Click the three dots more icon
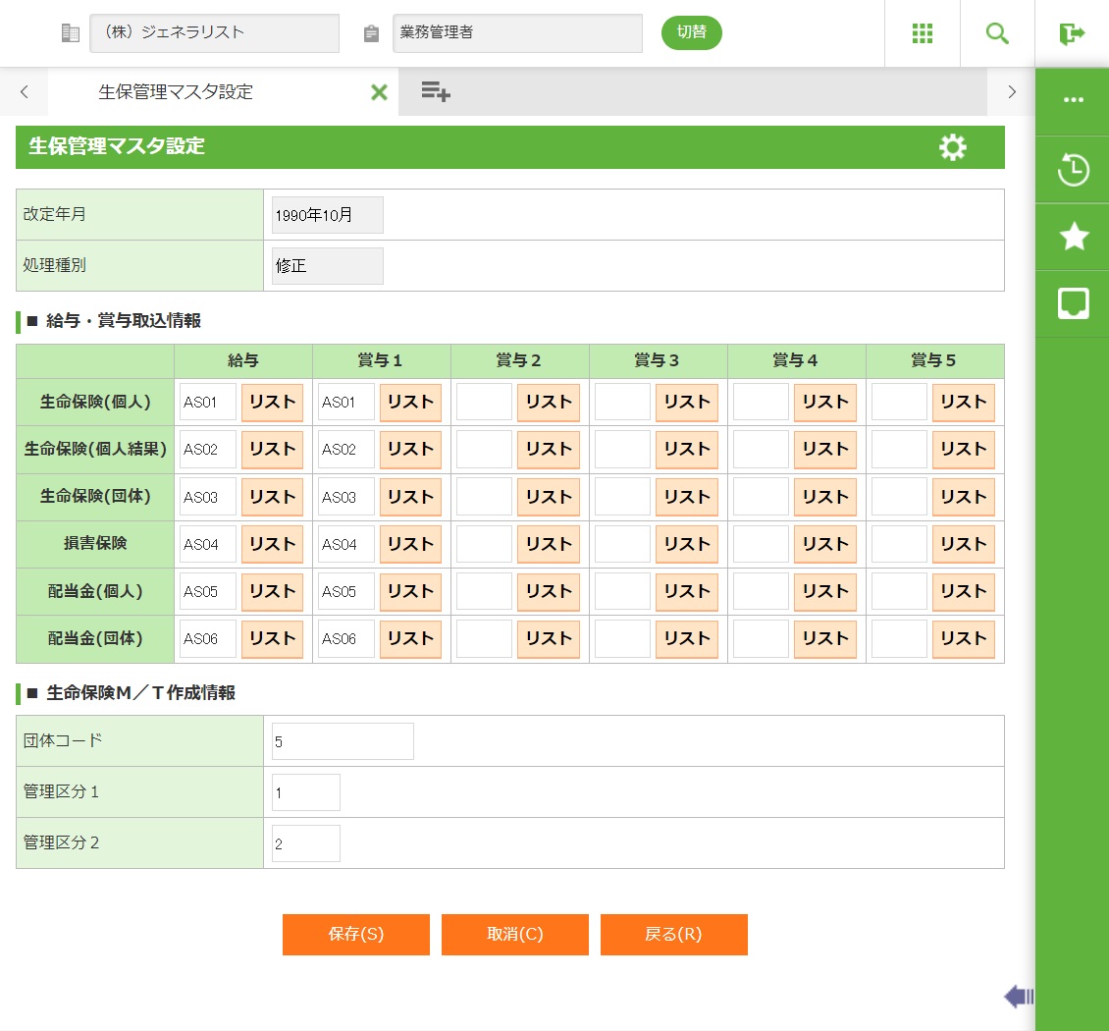Image resolution: width=1109 pixels, height=1031 pixels. 1073,100
